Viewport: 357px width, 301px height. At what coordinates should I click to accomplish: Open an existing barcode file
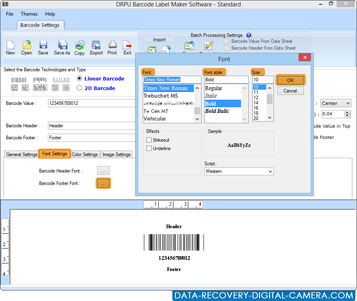point(26,47)
